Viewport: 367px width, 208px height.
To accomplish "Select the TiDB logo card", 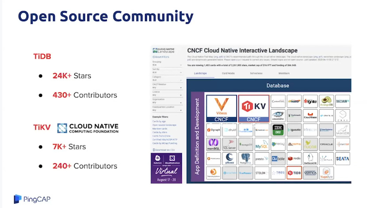I will click(x=294, y=173).
